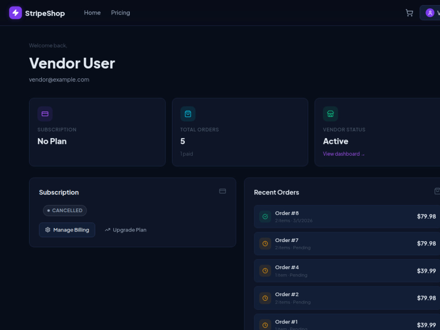Click the pending clock icon on Order #1
The image size is (440, 330).
pos(265,325)
